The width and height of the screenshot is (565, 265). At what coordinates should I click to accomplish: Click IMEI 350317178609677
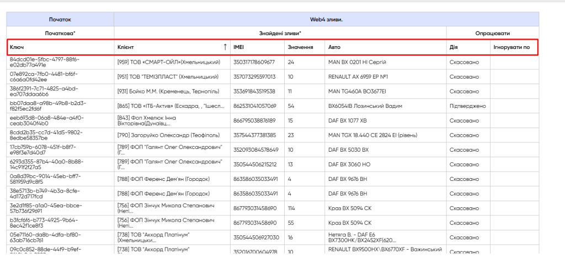tap(254, 62)
